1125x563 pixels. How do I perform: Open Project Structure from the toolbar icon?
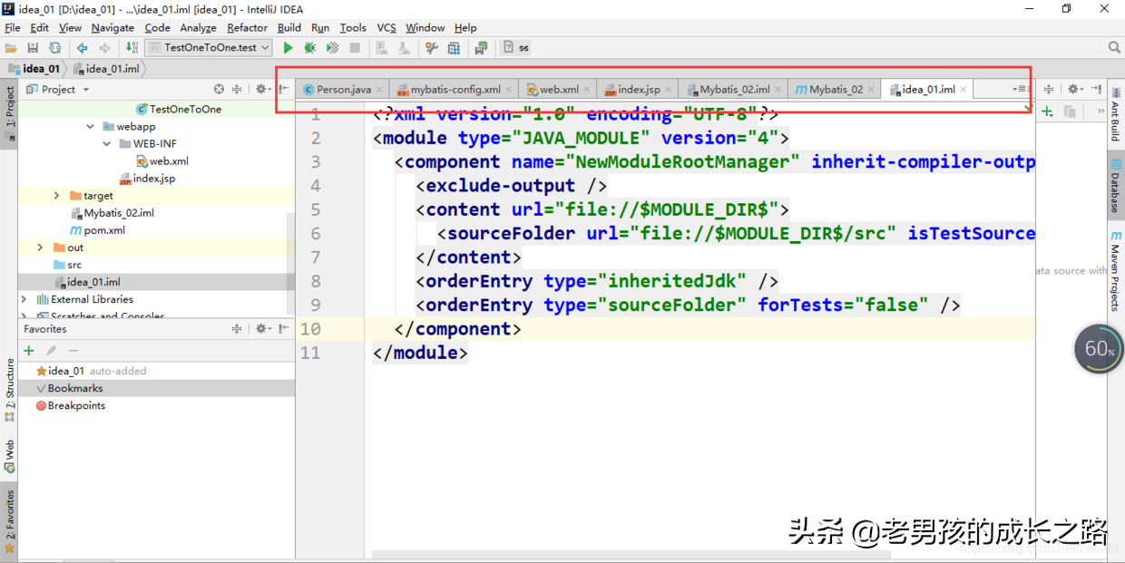click(x=455, y=47)
